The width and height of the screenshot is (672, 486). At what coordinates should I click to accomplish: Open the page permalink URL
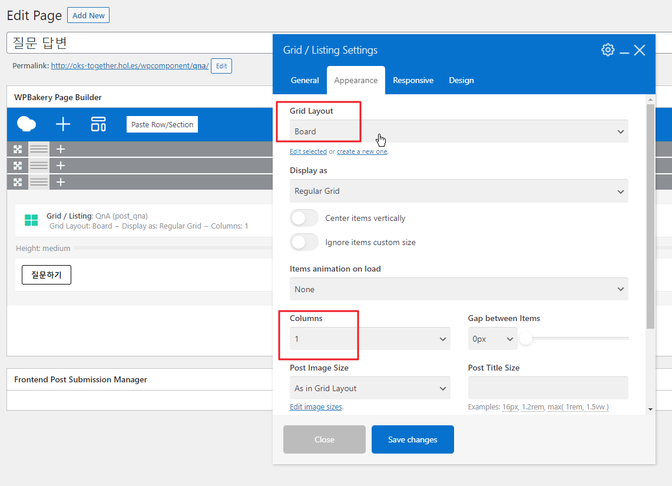click(130, 65)
